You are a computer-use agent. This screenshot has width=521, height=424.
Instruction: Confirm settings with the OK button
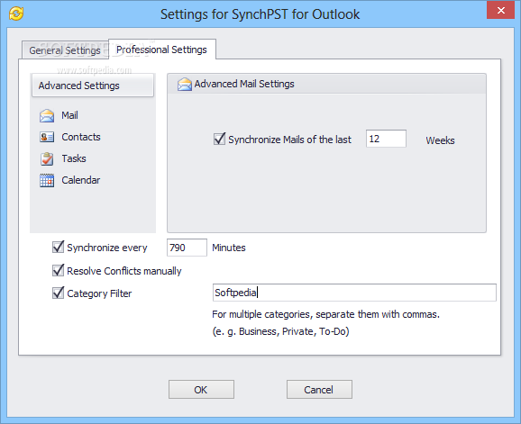click(x=201, y=390)
